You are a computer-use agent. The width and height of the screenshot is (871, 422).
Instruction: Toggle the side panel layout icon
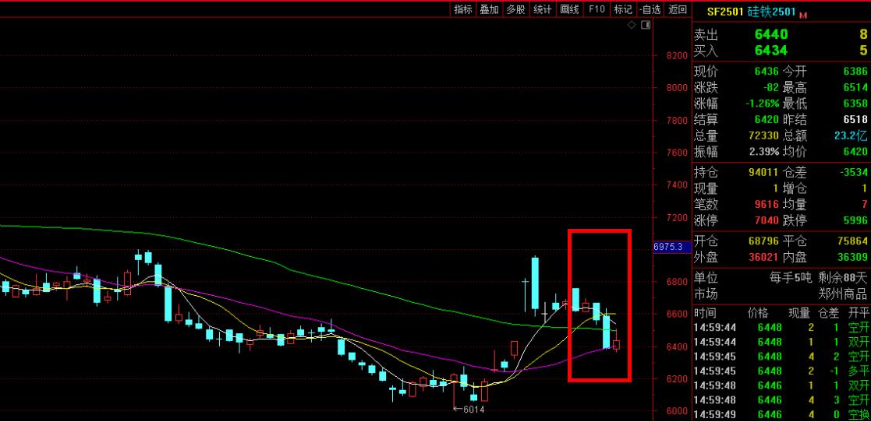pyautogui.click(x=646, y=26)
